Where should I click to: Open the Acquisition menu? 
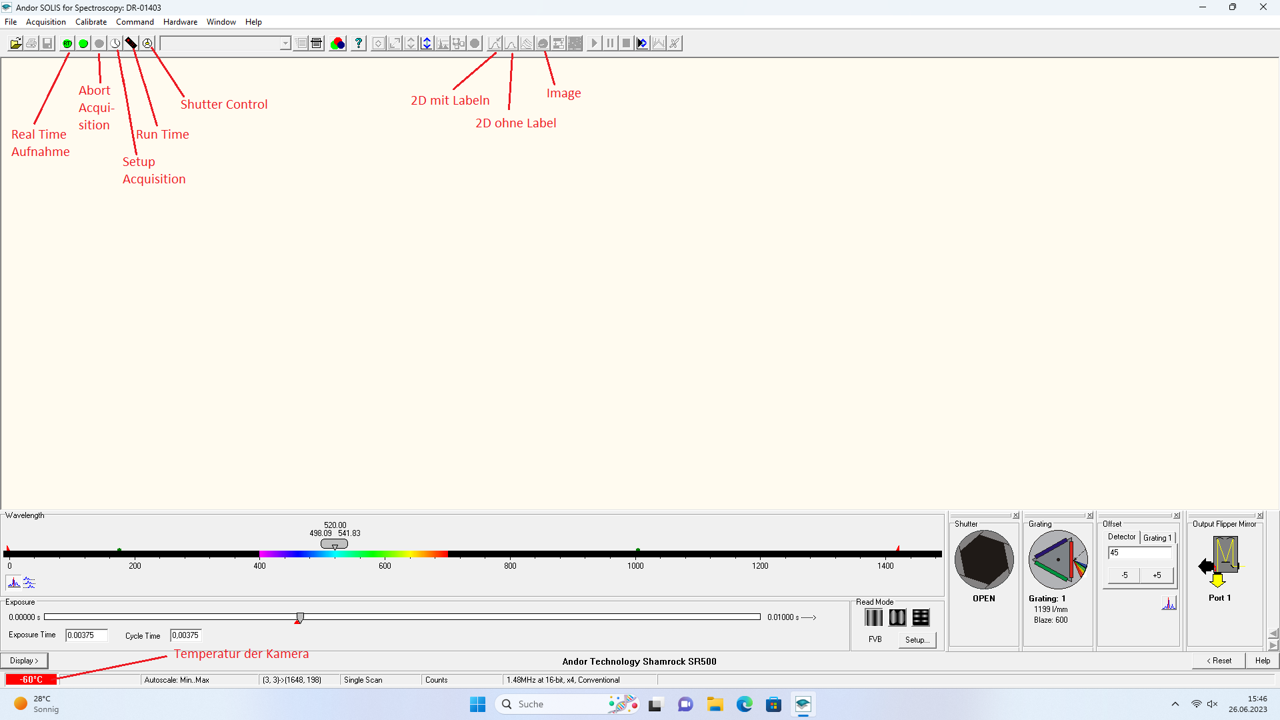coord(45,22)
